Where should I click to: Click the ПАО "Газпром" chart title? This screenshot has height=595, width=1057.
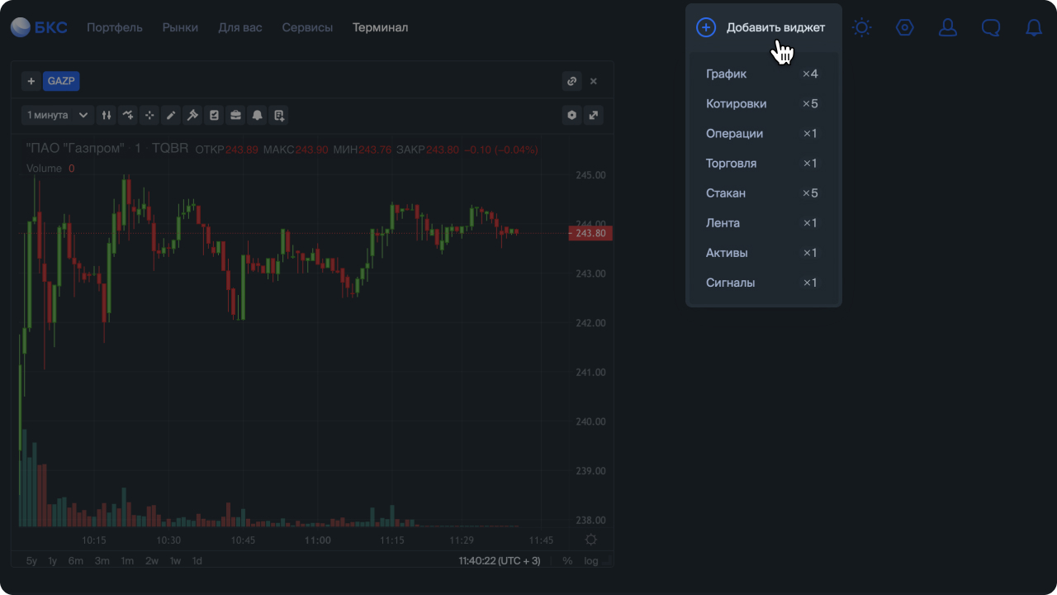[75, 149]
